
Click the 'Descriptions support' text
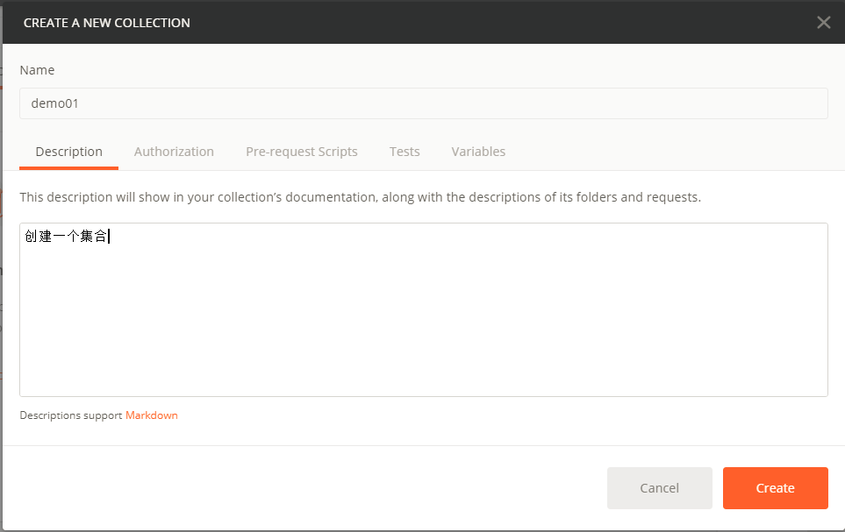pyautogui.click(x=71, y=415)
